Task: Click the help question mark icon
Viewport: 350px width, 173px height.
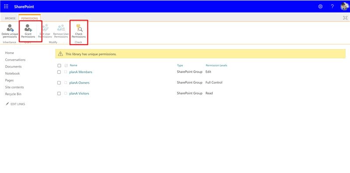Action: coord(332,7)
